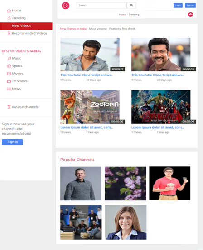Click the 00:00:28 duration badge

188,69
